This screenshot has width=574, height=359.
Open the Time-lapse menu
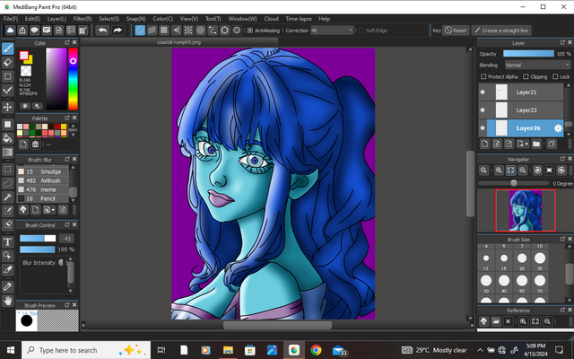(299, 18)
